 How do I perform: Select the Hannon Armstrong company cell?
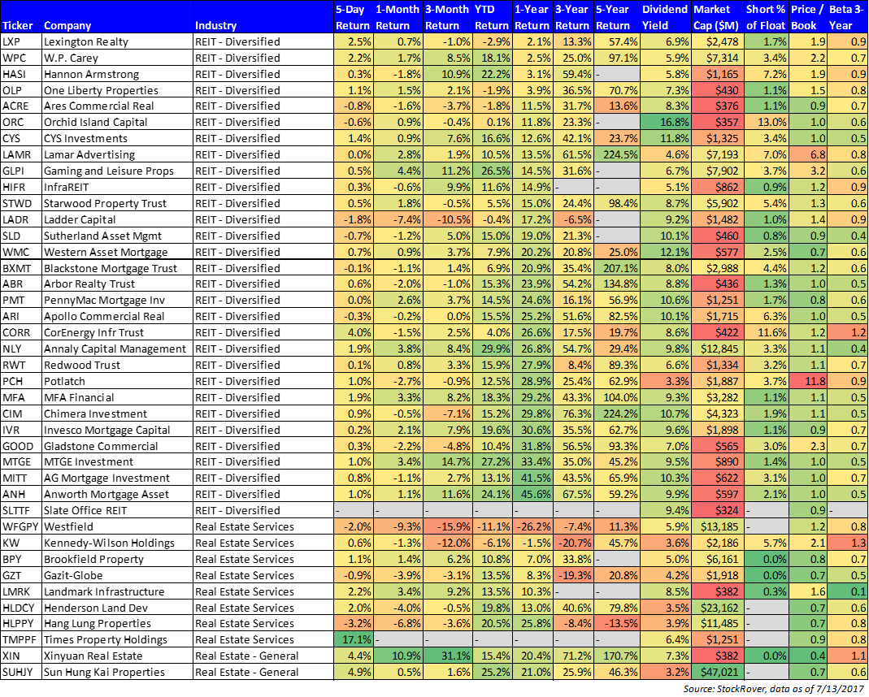coord(117,74)
